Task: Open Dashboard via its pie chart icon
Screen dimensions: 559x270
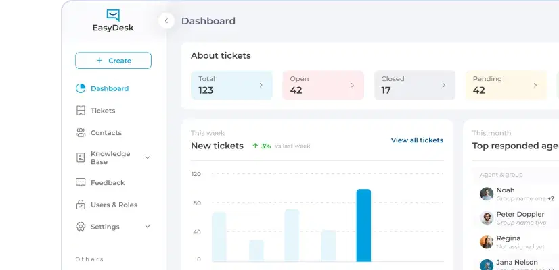Action: click(x=81, y=88)
